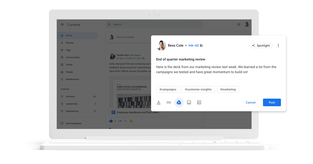The height and width of the screenshot is (164, 313).
Task: Insert a link using the link icon
Action: point(169,102)
